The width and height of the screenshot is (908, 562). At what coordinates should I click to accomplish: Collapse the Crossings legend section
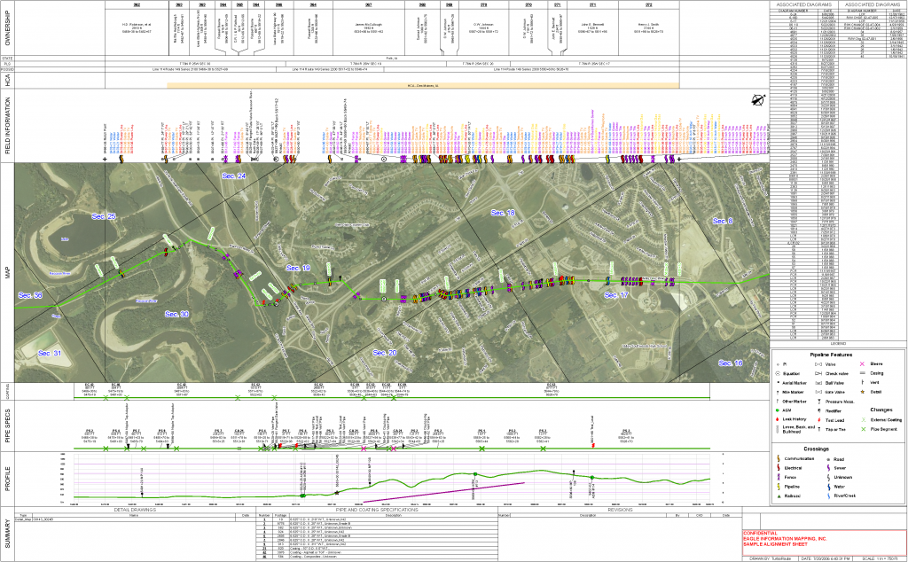click(x=817, y=449)
